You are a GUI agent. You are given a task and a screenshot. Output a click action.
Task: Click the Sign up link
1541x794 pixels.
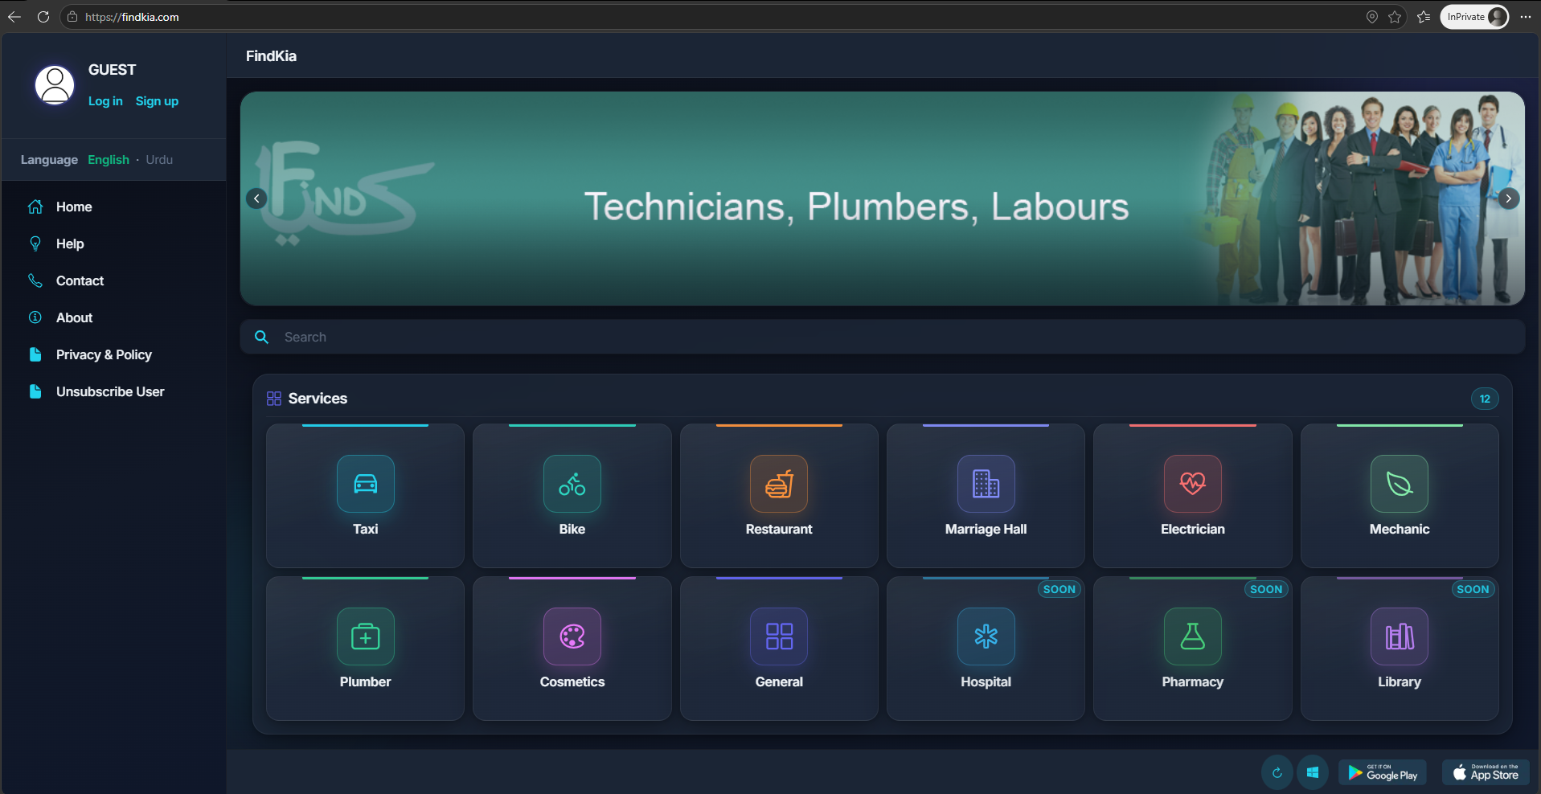point(157,101)
